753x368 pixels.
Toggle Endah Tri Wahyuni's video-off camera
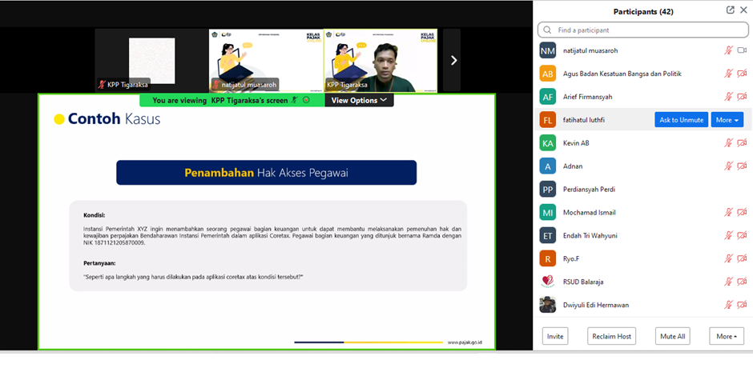point(742,236)
